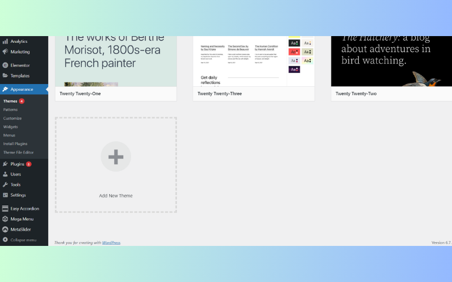Click the Analytics bar chart icon
This screenshot has width=452, height=282.
5,41
